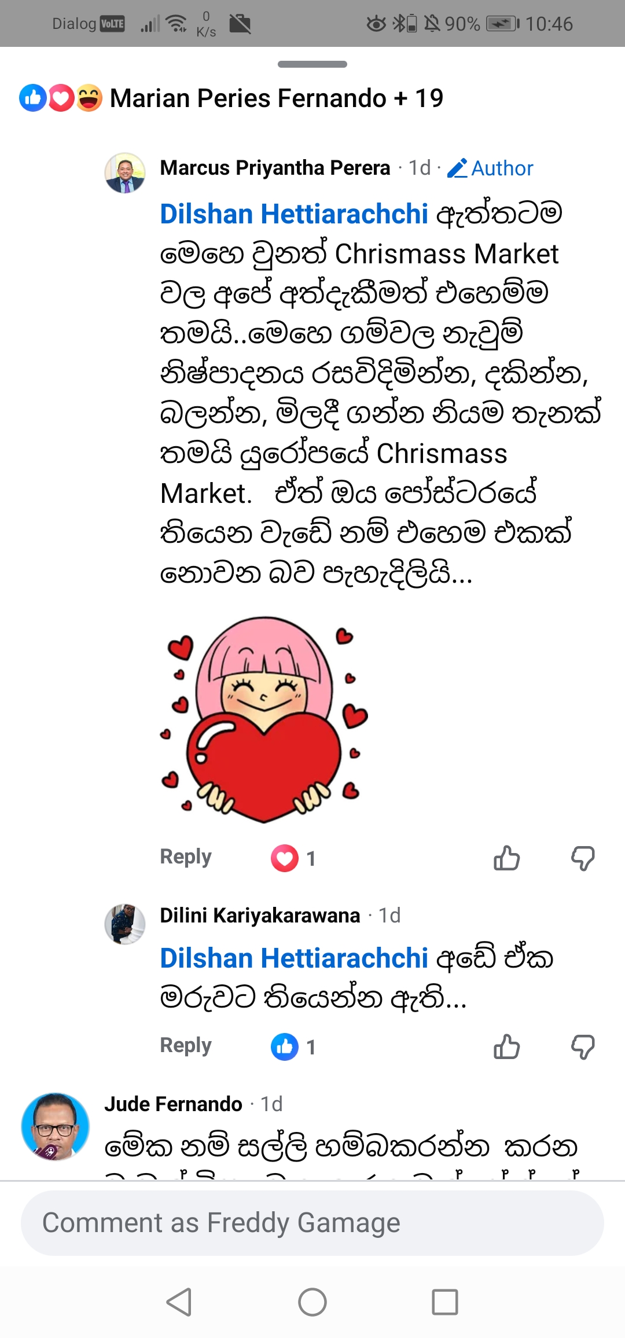Open Dilshan Hettiarachchi mention in Marcus's comment
This screenshot has width=625, height=1338.
point(294,214)
